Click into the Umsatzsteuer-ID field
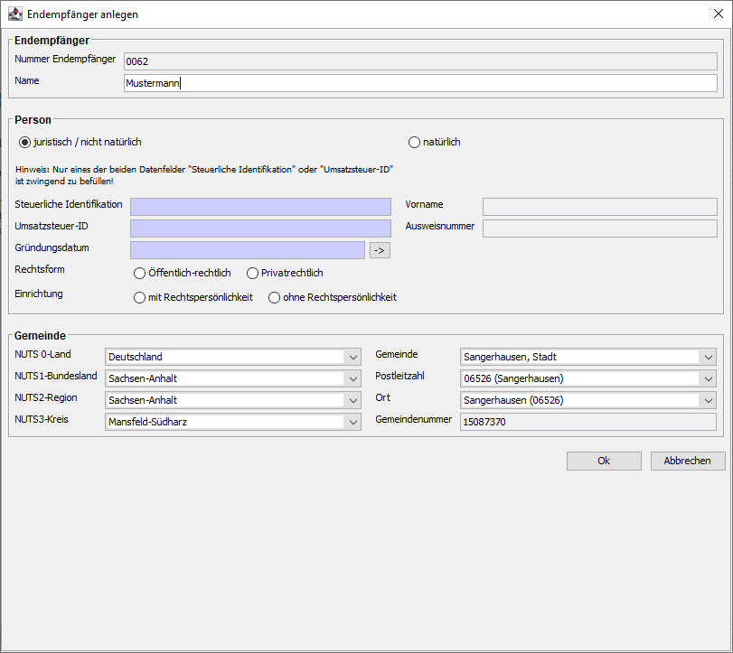The image size is (733, 653). (260, 229)
